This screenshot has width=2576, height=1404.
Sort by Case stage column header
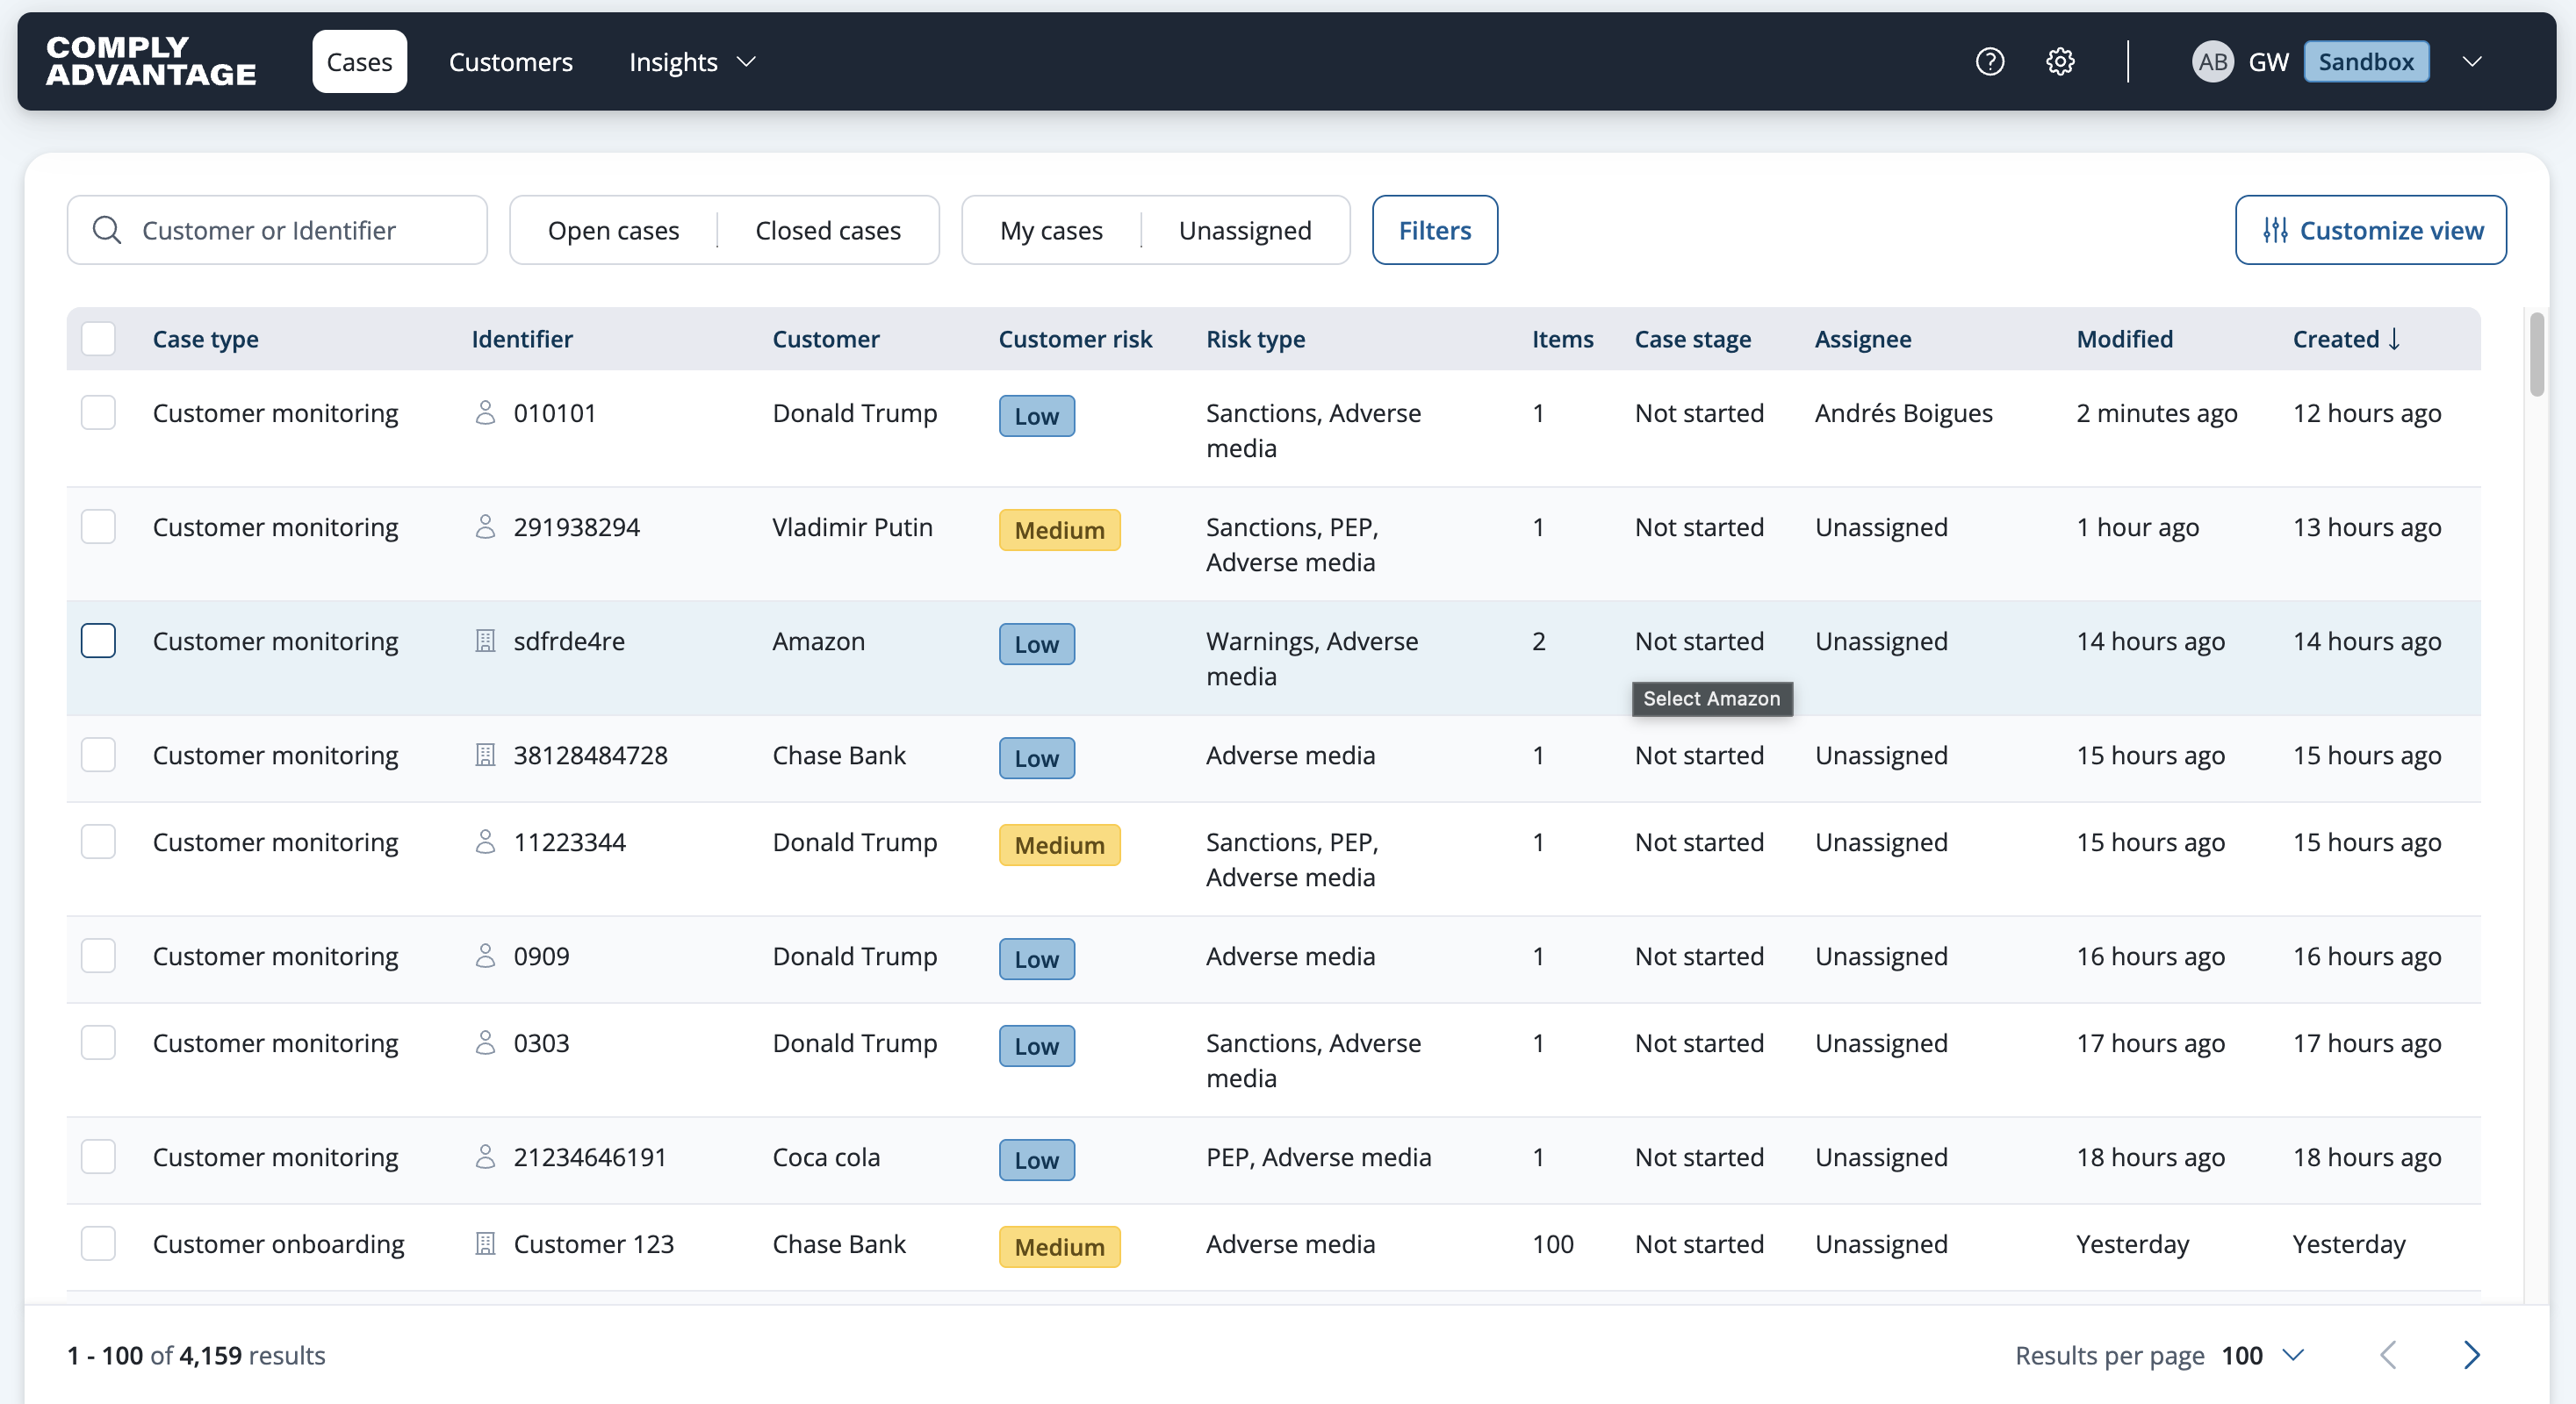(x=1693, y=339)
